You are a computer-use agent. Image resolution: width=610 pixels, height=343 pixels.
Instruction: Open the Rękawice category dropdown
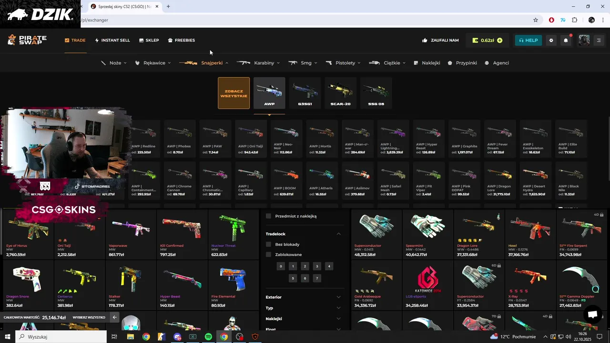click(153, 63)
